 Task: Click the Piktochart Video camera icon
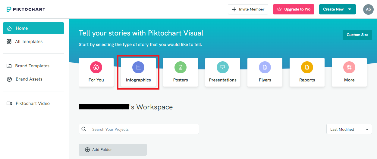9,103
